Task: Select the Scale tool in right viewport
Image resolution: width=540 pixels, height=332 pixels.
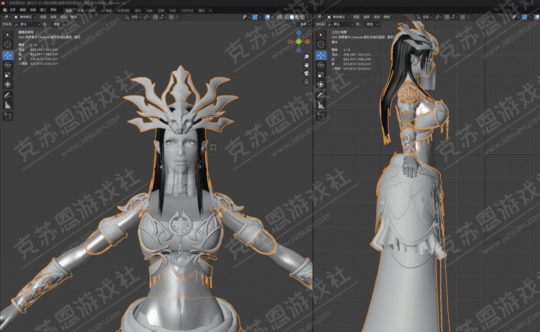Action: click(321, 75)
